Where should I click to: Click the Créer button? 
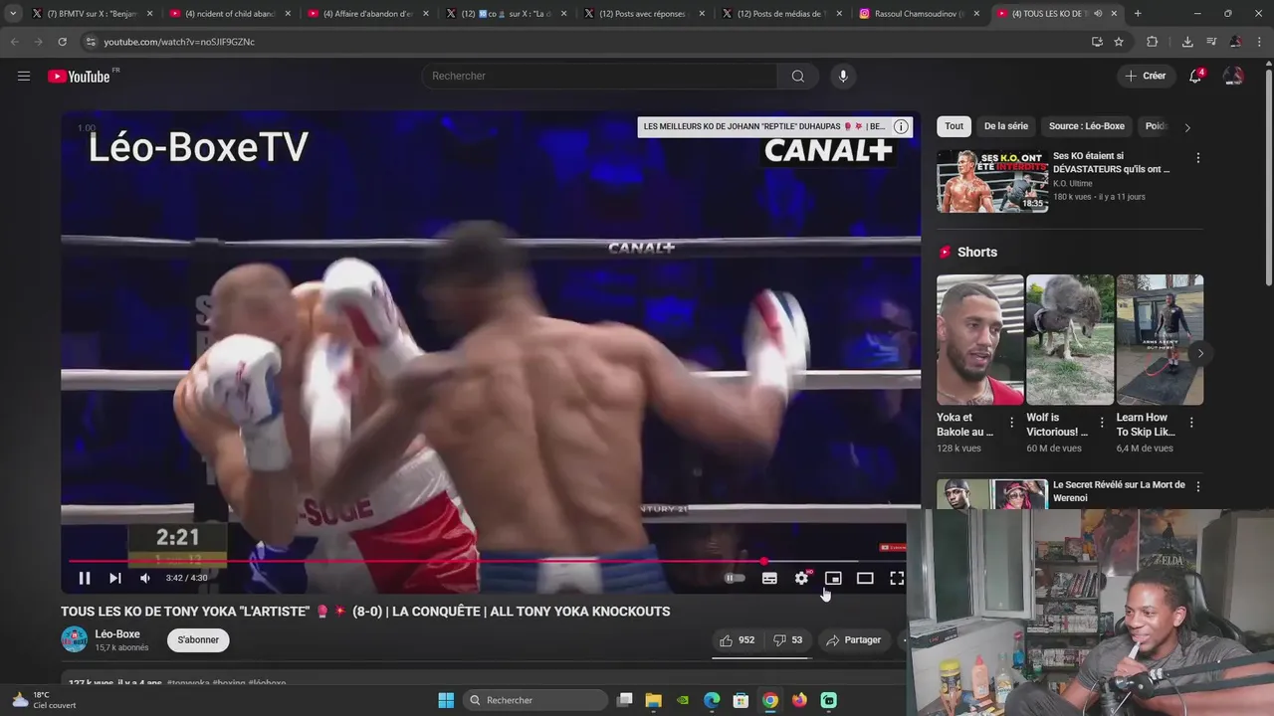(1145, 77)
